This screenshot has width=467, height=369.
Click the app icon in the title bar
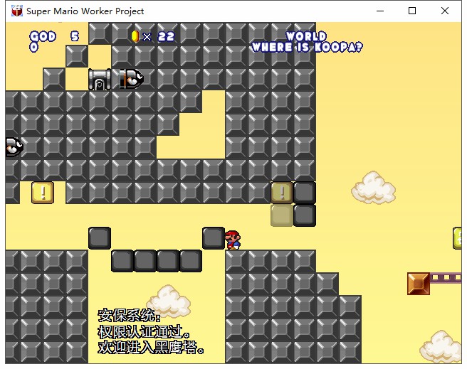tap(17, 11)
